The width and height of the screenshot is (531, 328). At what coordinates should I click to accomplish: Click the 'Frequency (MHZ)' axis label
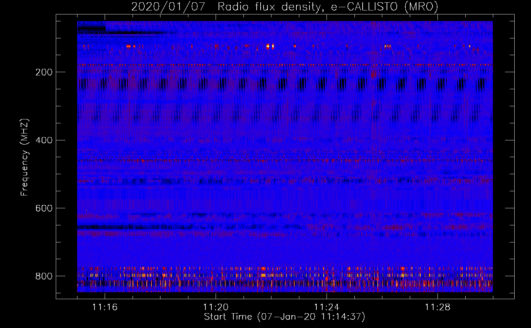[x=25, y=157]
